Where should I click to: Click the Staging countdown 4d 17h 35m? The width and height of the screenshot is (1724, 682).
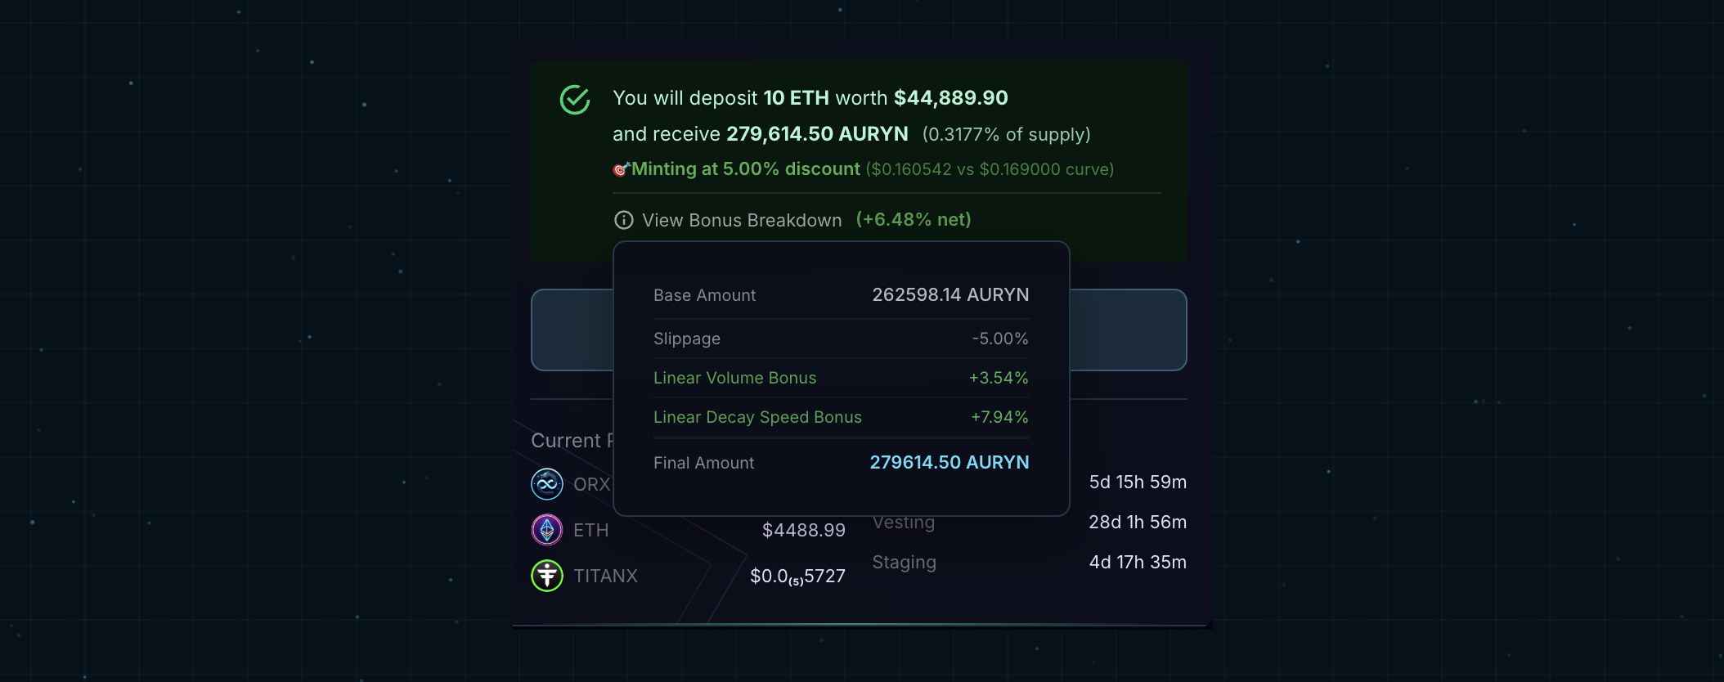click(1137, 563)
